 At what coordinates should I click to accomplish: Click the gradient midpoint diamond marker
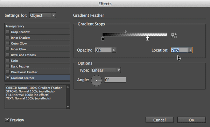[125, 31]
